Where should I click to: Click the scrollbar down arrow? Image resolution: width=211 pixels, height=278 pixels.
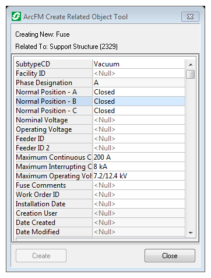(191, 233)
